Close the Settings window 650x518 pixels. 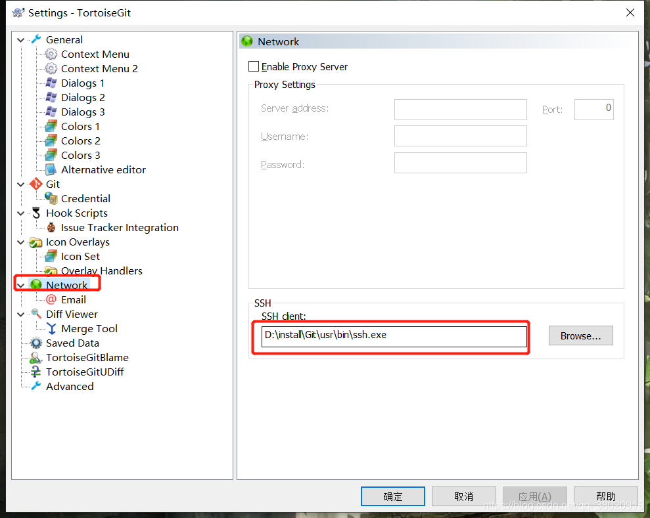(630, 12)
